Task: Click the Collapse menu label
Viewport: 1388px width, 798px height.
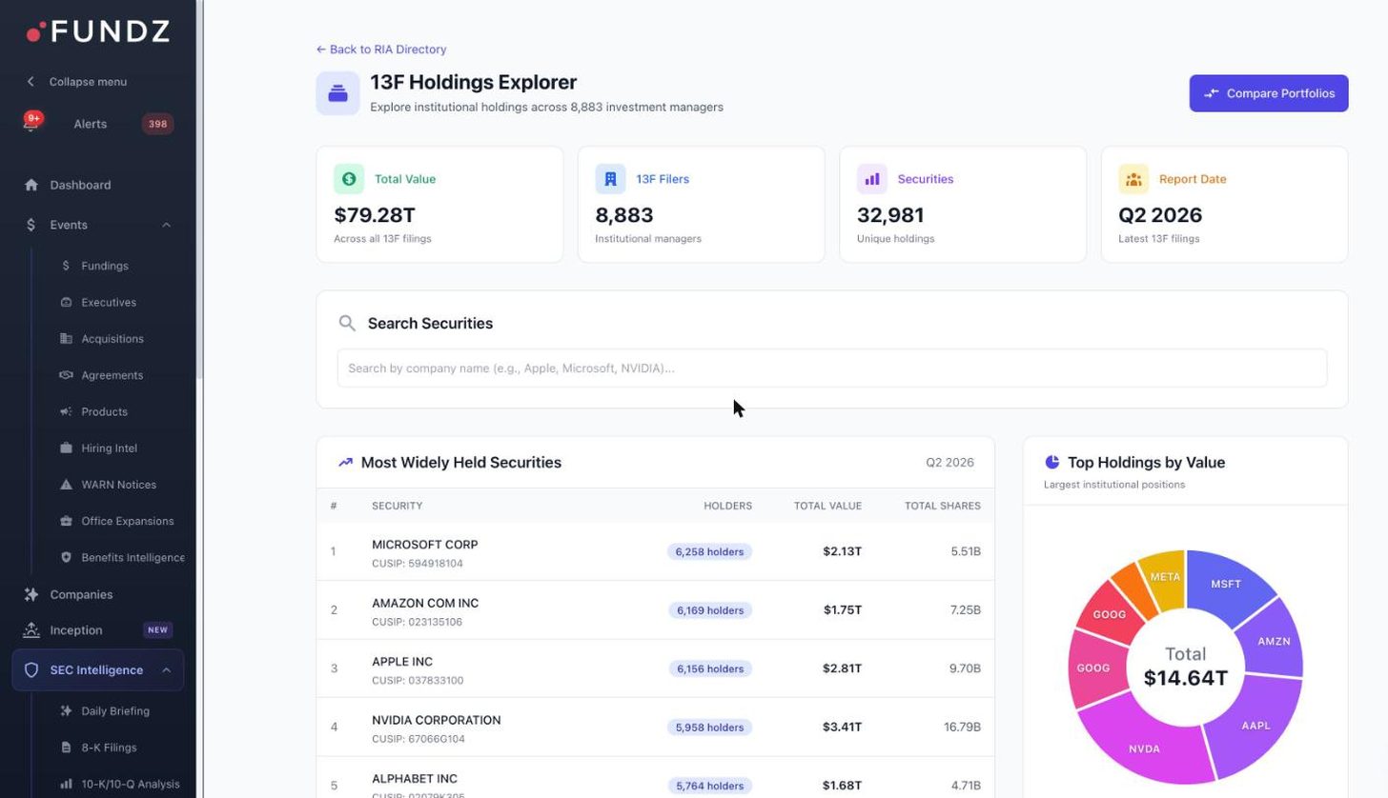Action: (x=88, y=82)
